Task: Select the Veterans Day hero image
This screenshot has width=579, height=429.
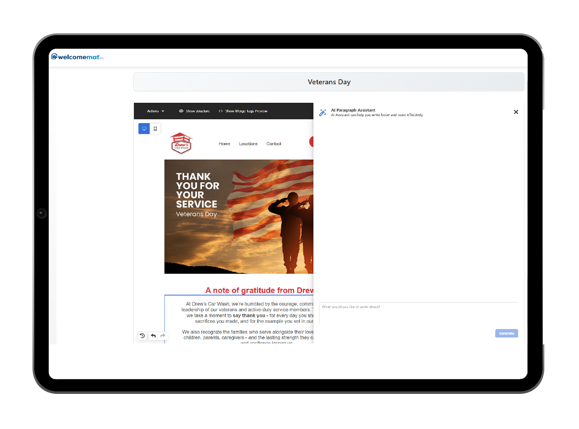Action: click(x=239, y=217)
